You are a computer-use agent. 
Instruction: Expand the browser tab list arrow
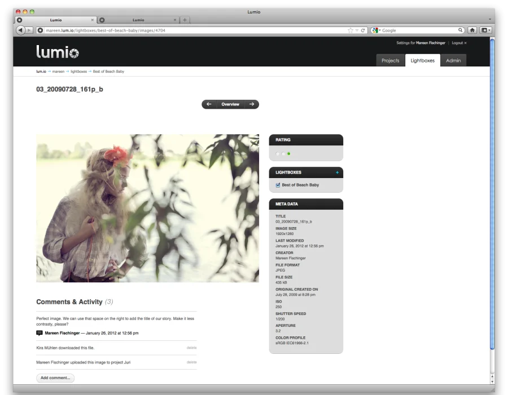pos(489,20)
